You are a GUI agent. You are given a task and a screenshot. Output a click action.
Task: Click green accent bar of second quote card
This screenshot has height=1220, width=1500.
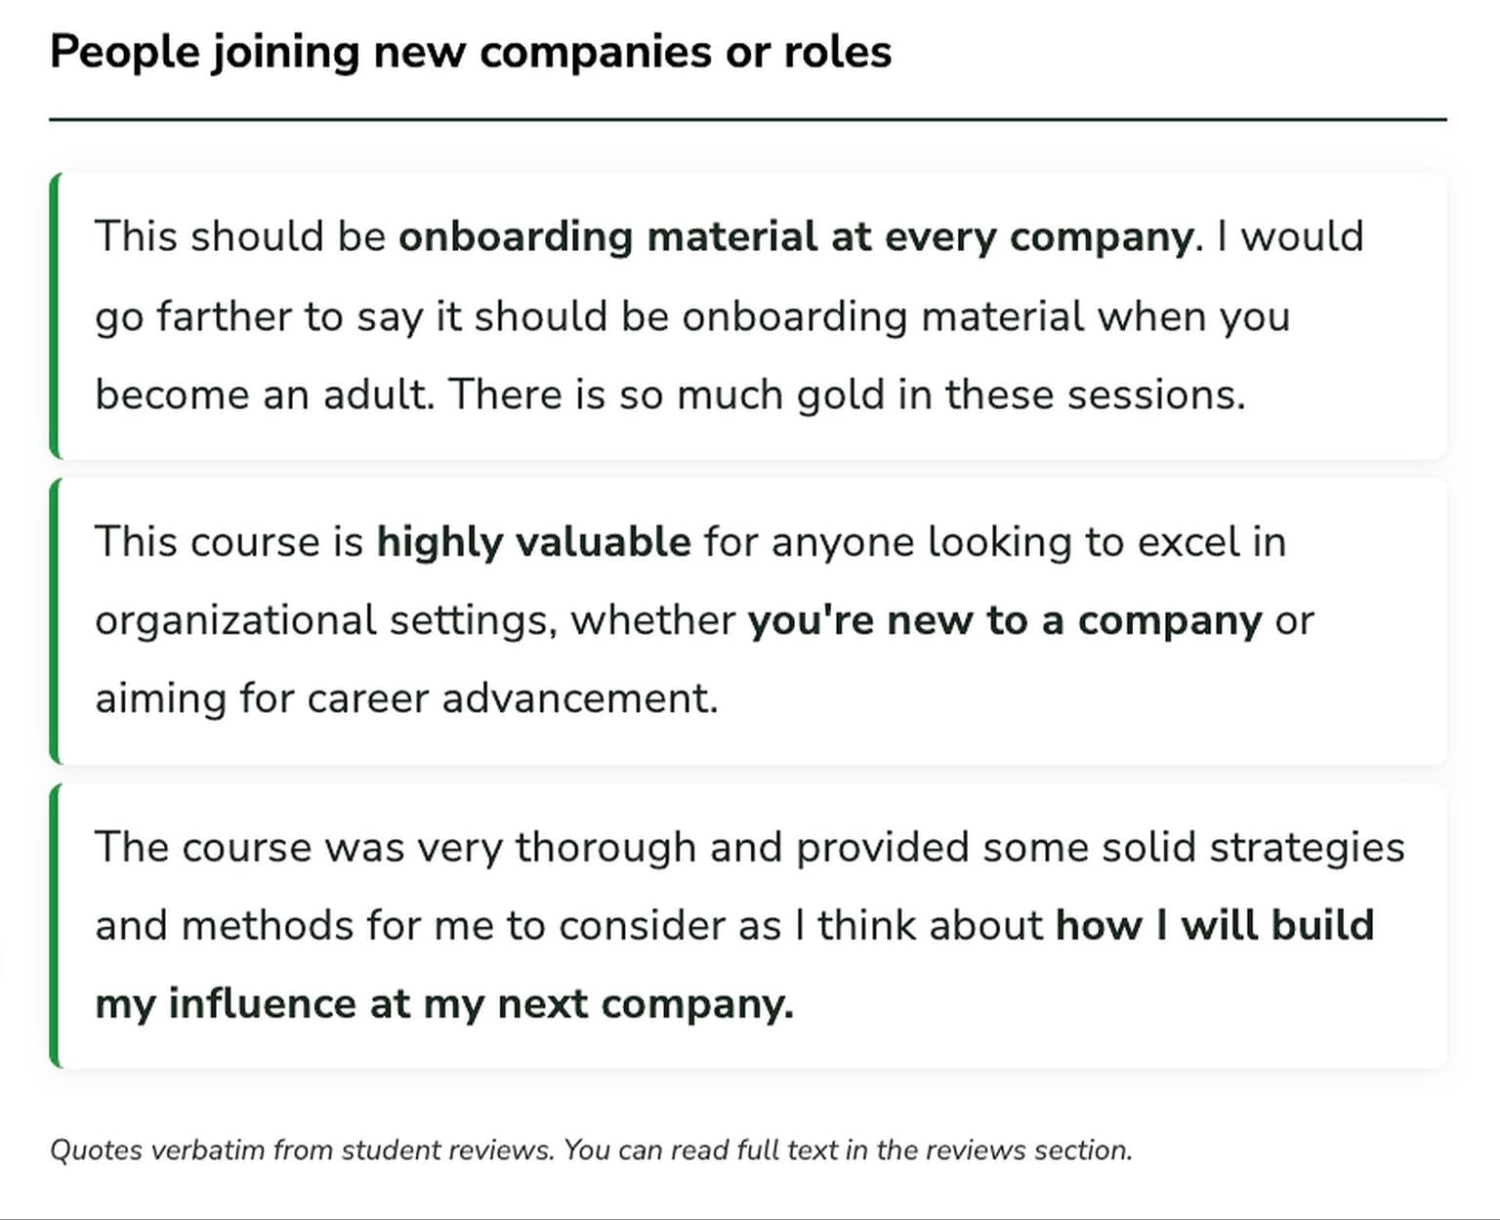(x=56, y=620)
